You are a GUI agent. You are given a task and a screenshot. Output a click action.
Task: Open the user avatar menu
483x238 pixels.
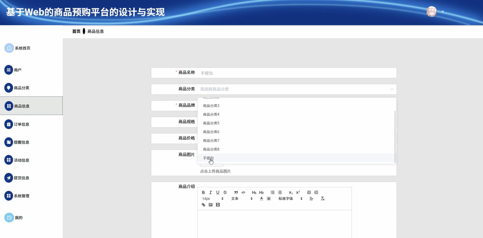tap(431, 11)
